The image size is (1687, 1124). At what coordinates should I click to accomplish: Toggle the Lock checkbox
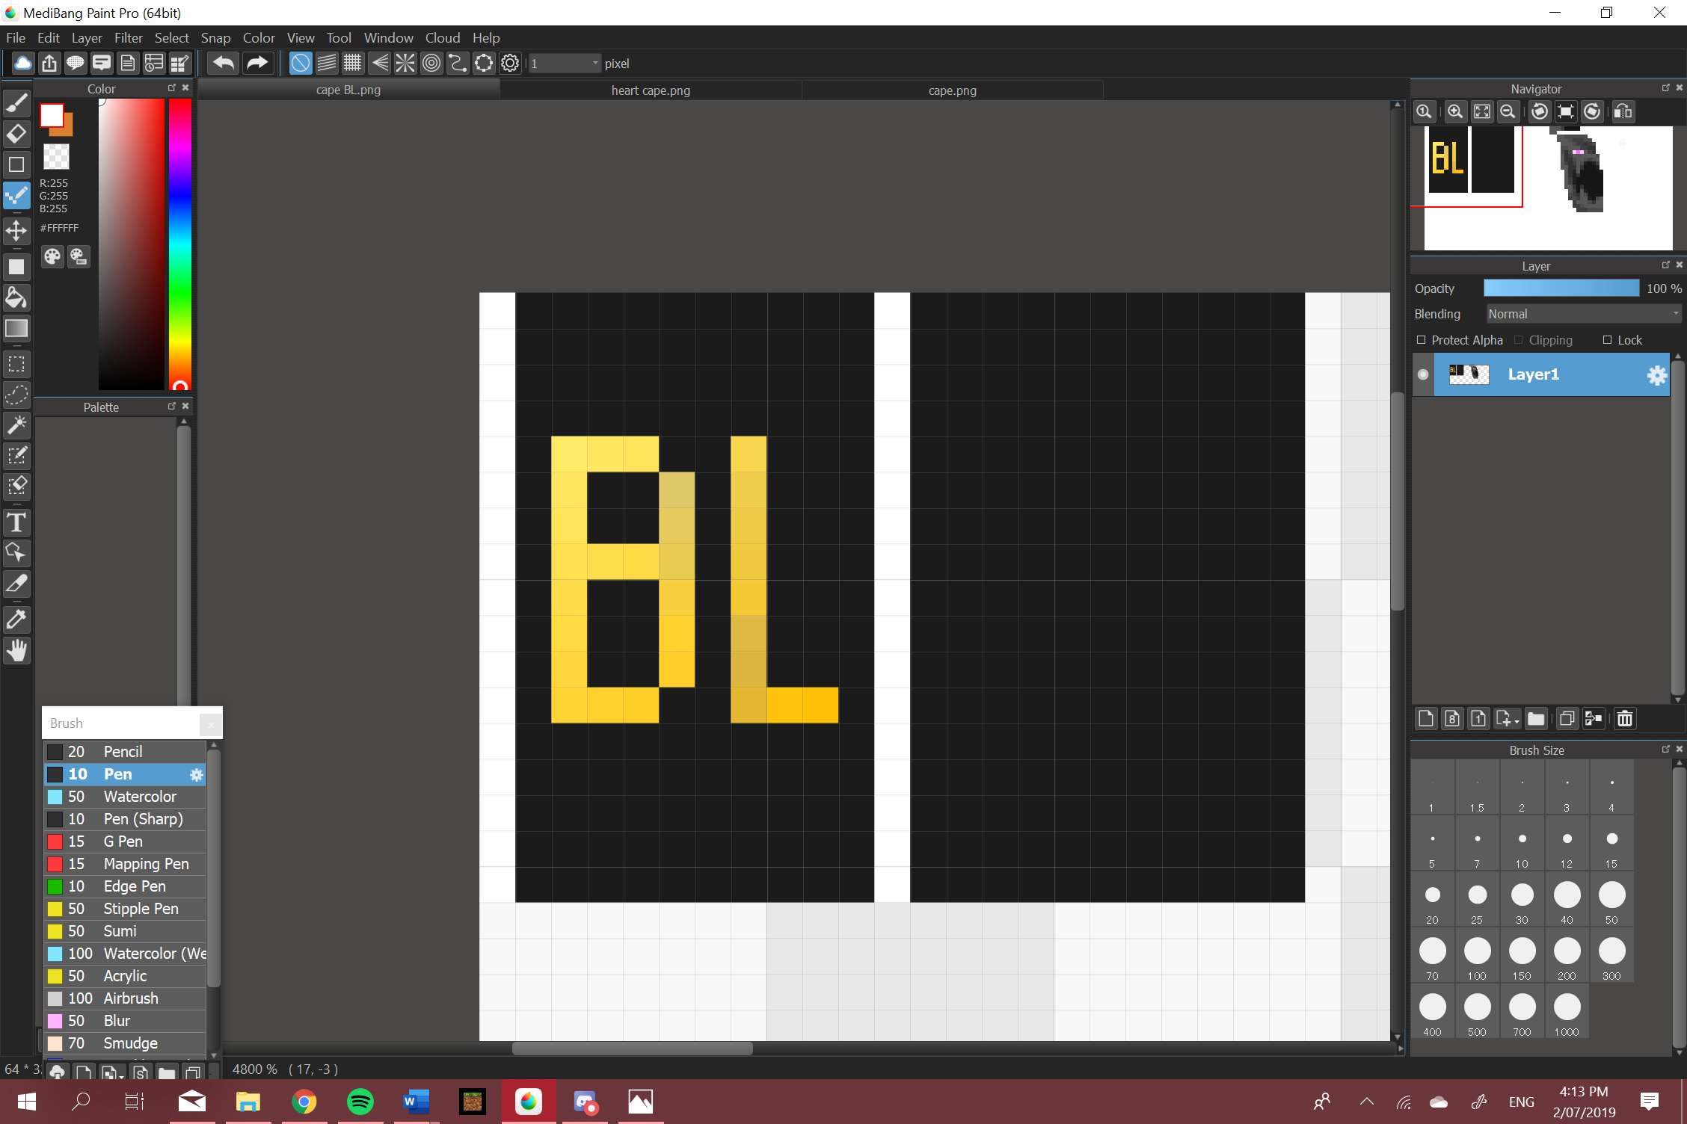point(1607,340)
